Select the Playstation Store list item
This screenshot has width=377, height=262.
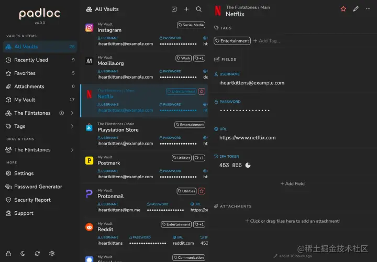(x=145, y=134)
